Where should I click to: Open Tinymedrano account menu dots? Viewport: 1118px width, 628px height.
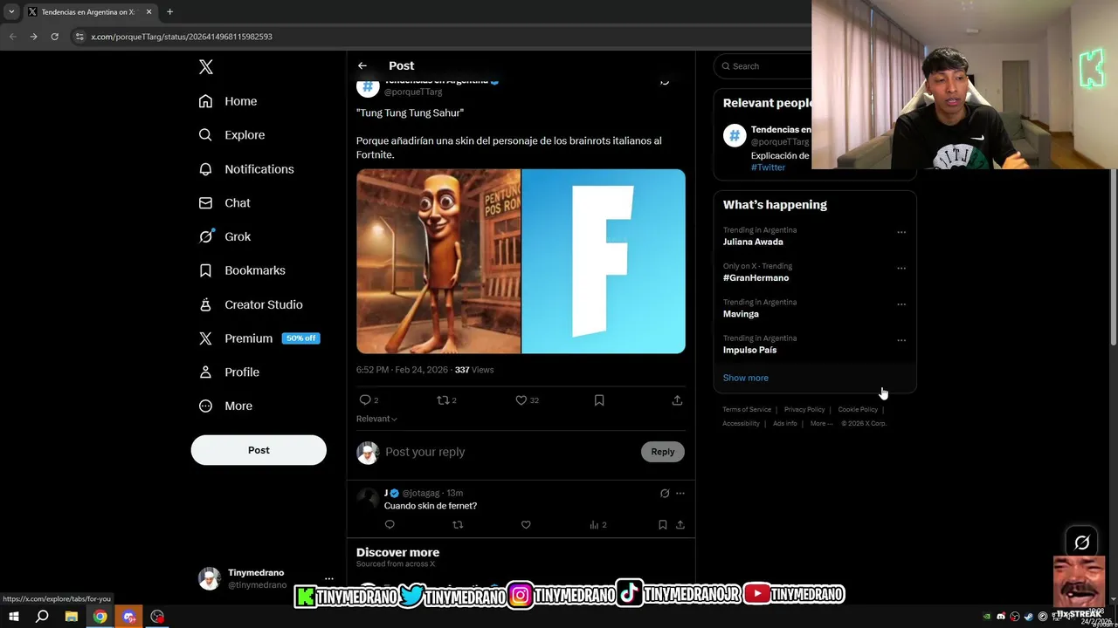329,578
